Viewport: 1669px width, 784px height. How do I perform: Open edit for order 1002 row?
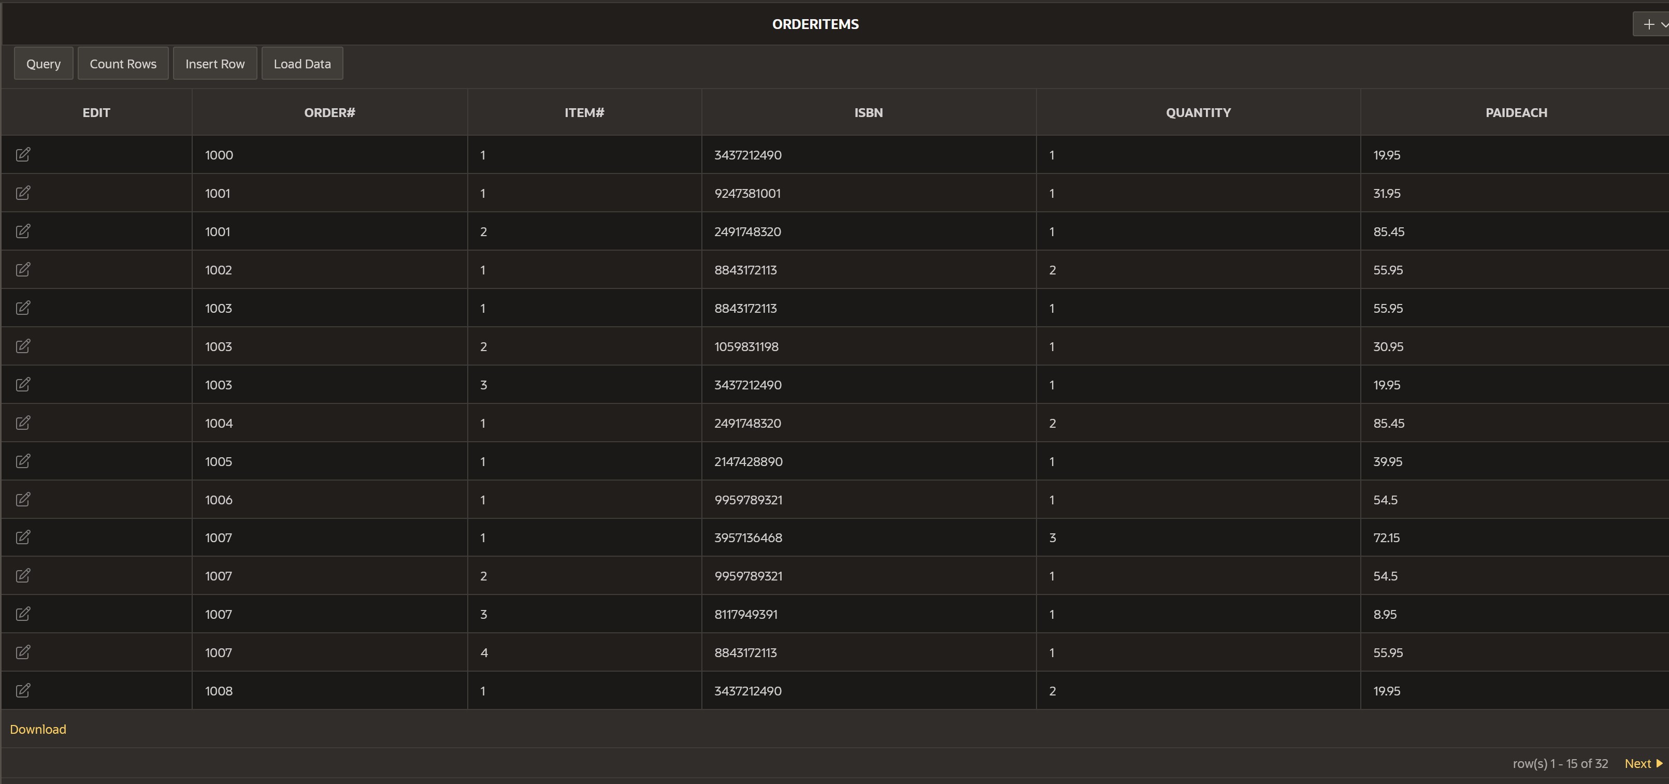coord(23,270)
